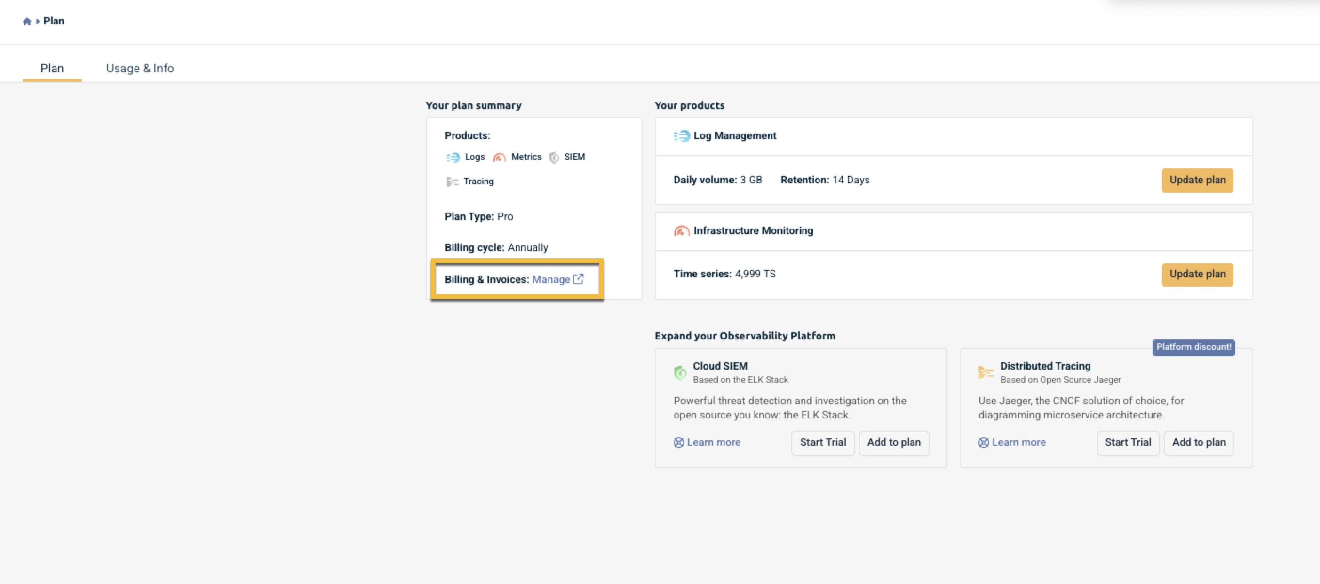Click 'Based on Open Source Jaeger' subtitle
The image size is (1320, 584).
[x=1060, y=379]
